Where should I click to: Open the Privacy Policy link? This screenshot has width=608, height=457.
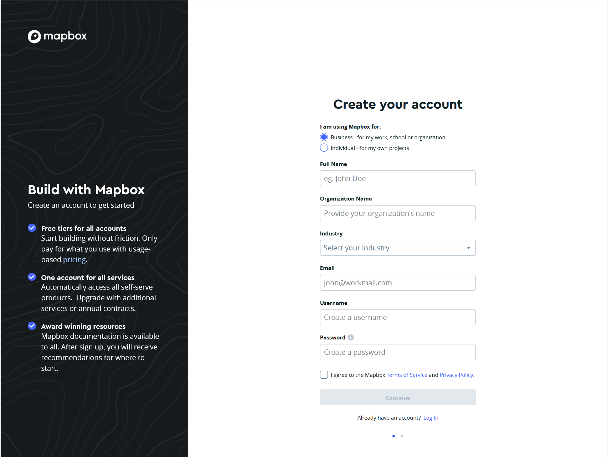(x=457, y=375)
